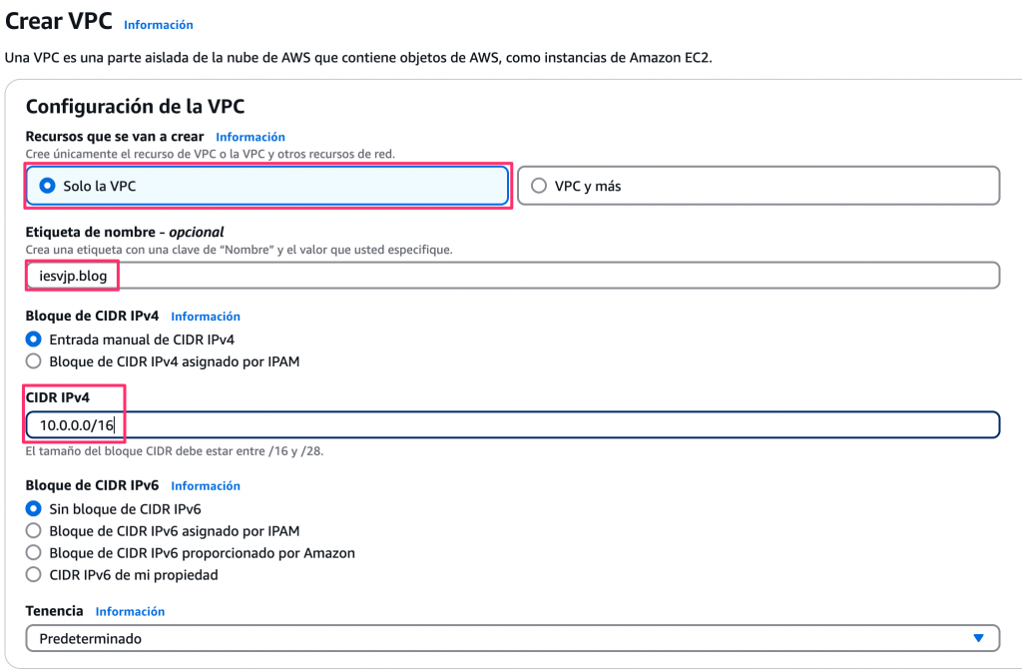Screen dimensions: 1022x672
Task: Click the "Etiqueta de nombre - opcional" label
Action: (x=125, y=232)
